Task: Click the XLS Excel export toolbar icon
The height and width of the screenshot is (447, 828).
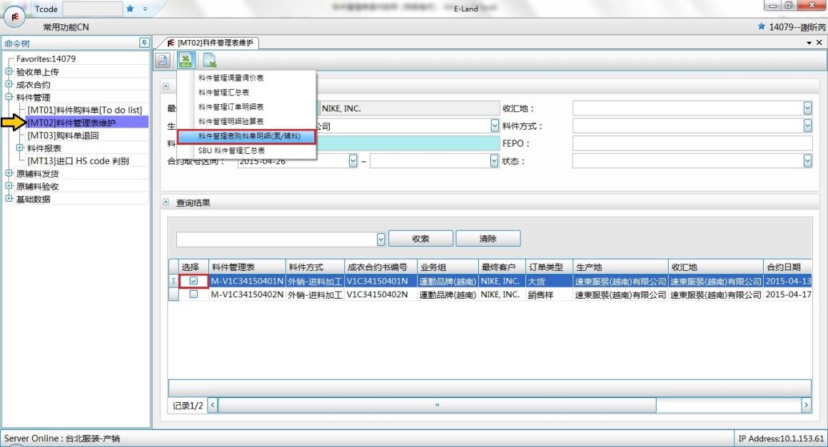Action: (x=186, y=61)
